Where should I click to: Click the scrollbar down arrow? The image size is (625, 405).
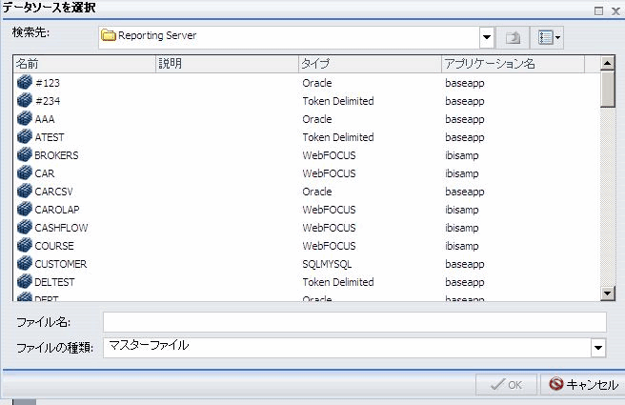click(x=608, y=294)
